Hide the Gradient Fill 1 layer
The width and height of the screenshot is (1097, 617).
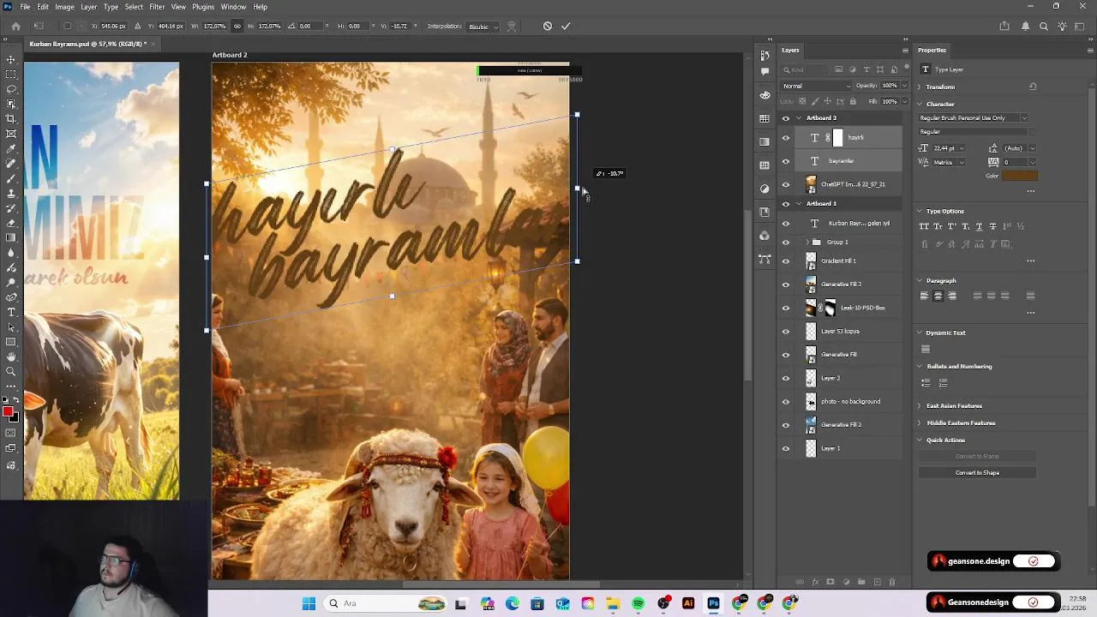(786, 261)
